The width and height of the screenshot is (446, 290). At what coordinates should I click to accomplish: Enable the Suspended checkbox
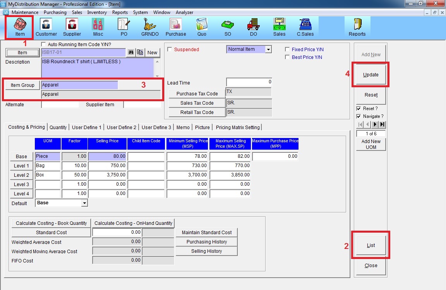170,50
